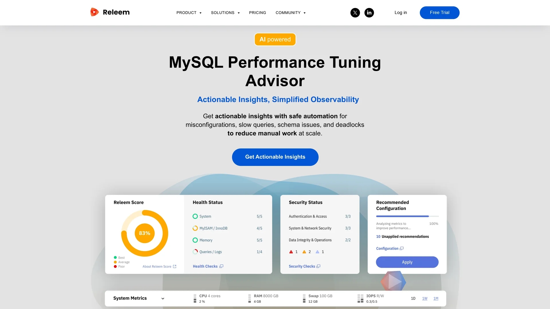Click the Releem brand name text
550x309 pixels.
[116, 12]
